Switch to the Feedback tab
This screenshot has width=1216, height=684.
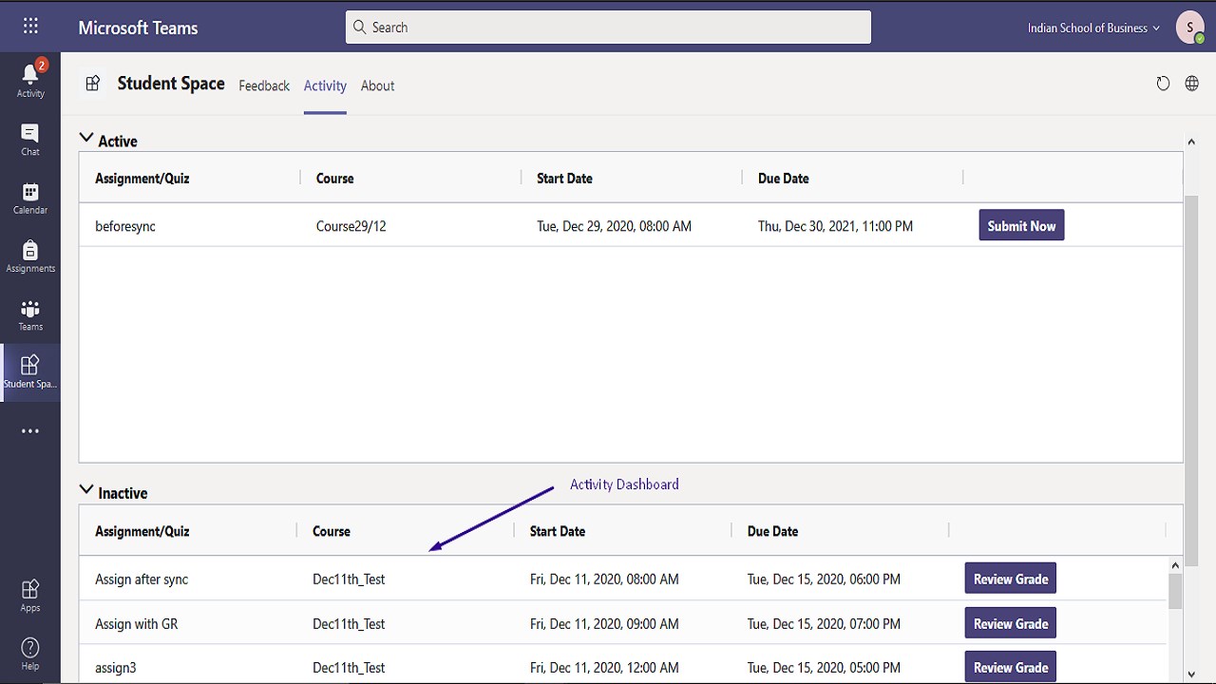click(x=264, y=85)
